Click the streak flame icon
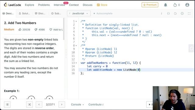195x110 pixels. [x=175, y=5]
